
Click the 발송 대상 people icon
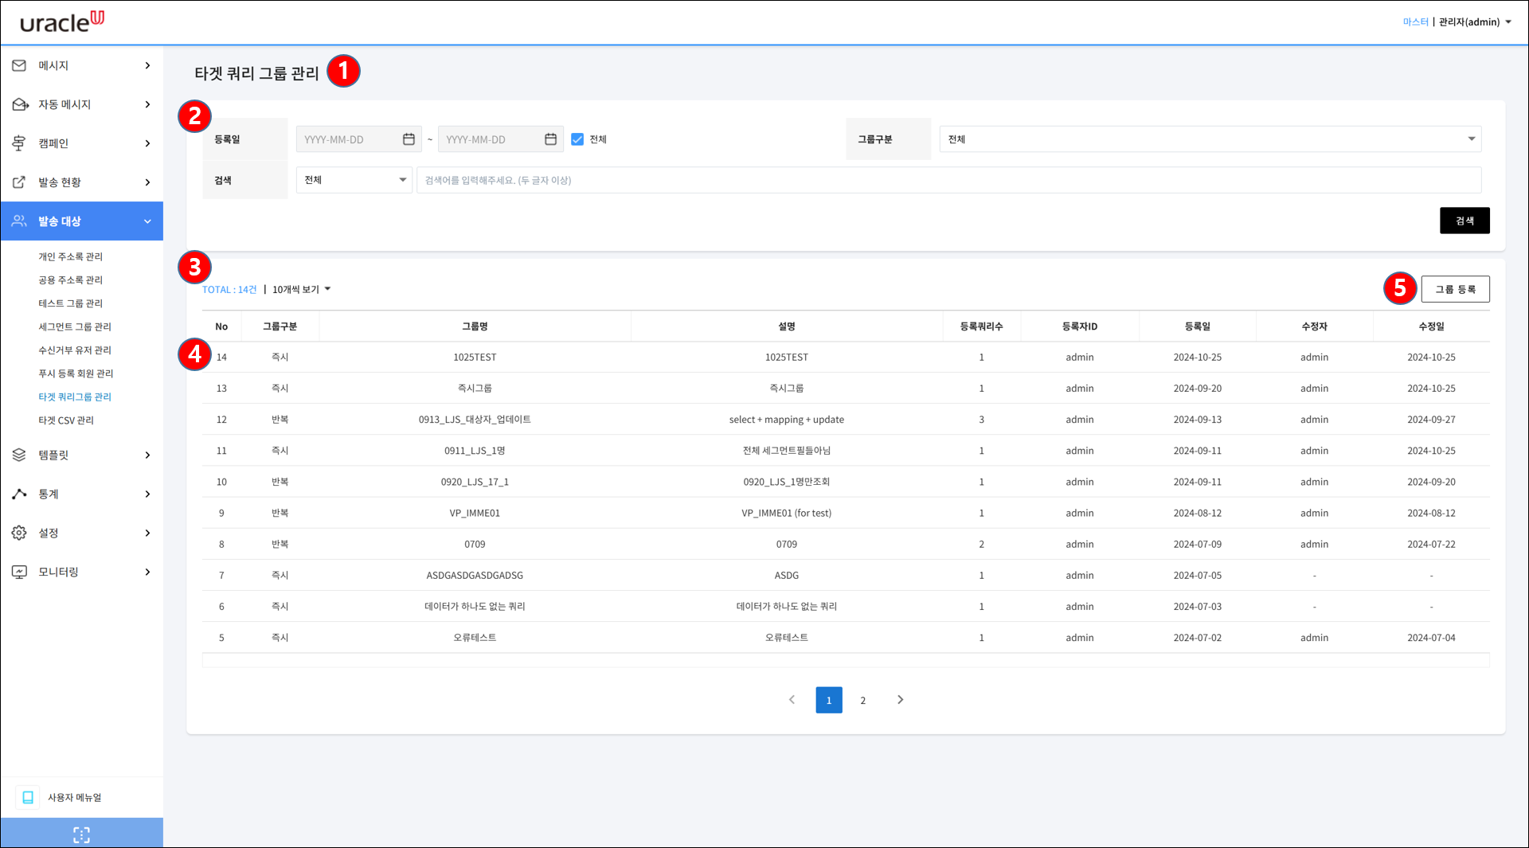point(19,221)
